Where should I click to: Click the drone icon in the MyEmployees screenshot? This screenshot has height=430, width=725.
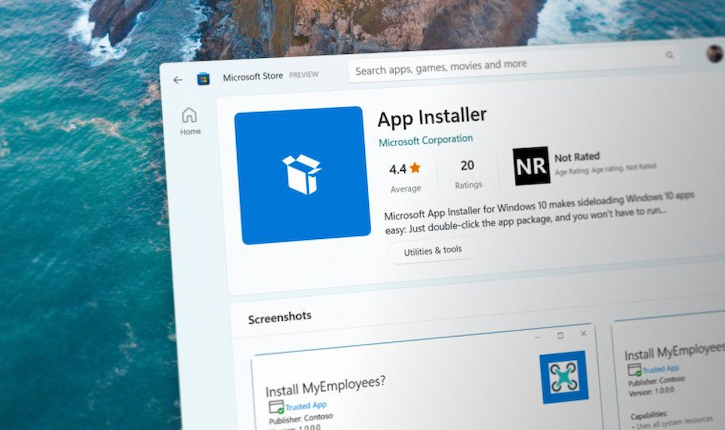coord(564,377)
